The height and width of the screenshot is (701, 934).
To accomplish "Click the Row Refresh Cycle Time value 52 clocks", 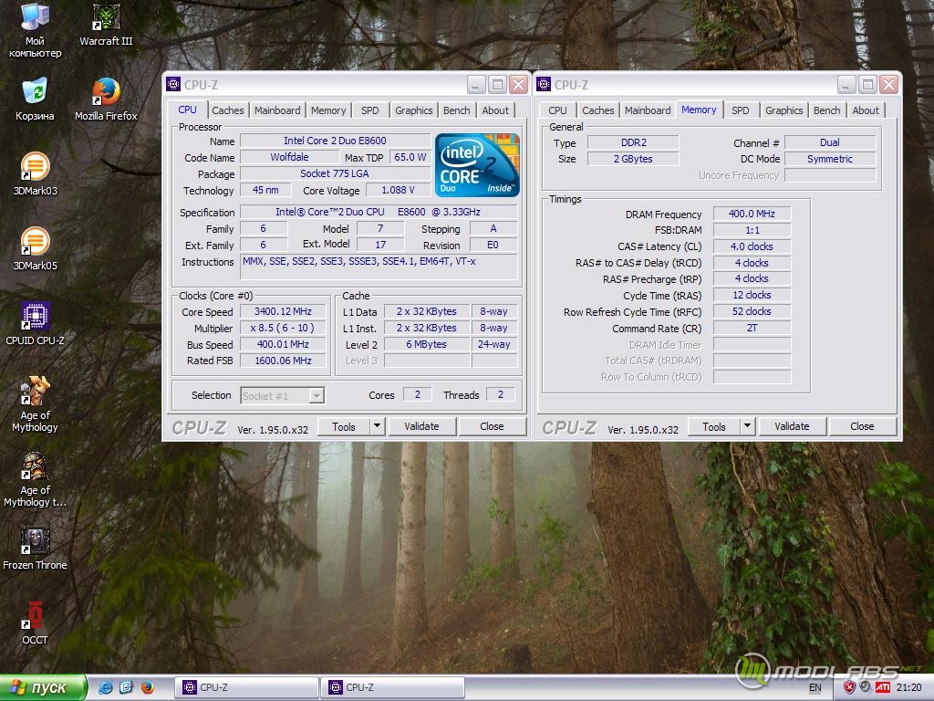I will tap(752, 311).
